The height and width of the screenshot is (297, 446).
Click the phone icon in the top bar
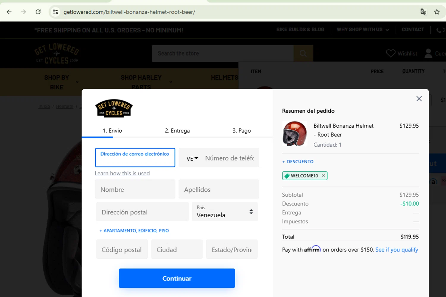(x=439, y=30)
